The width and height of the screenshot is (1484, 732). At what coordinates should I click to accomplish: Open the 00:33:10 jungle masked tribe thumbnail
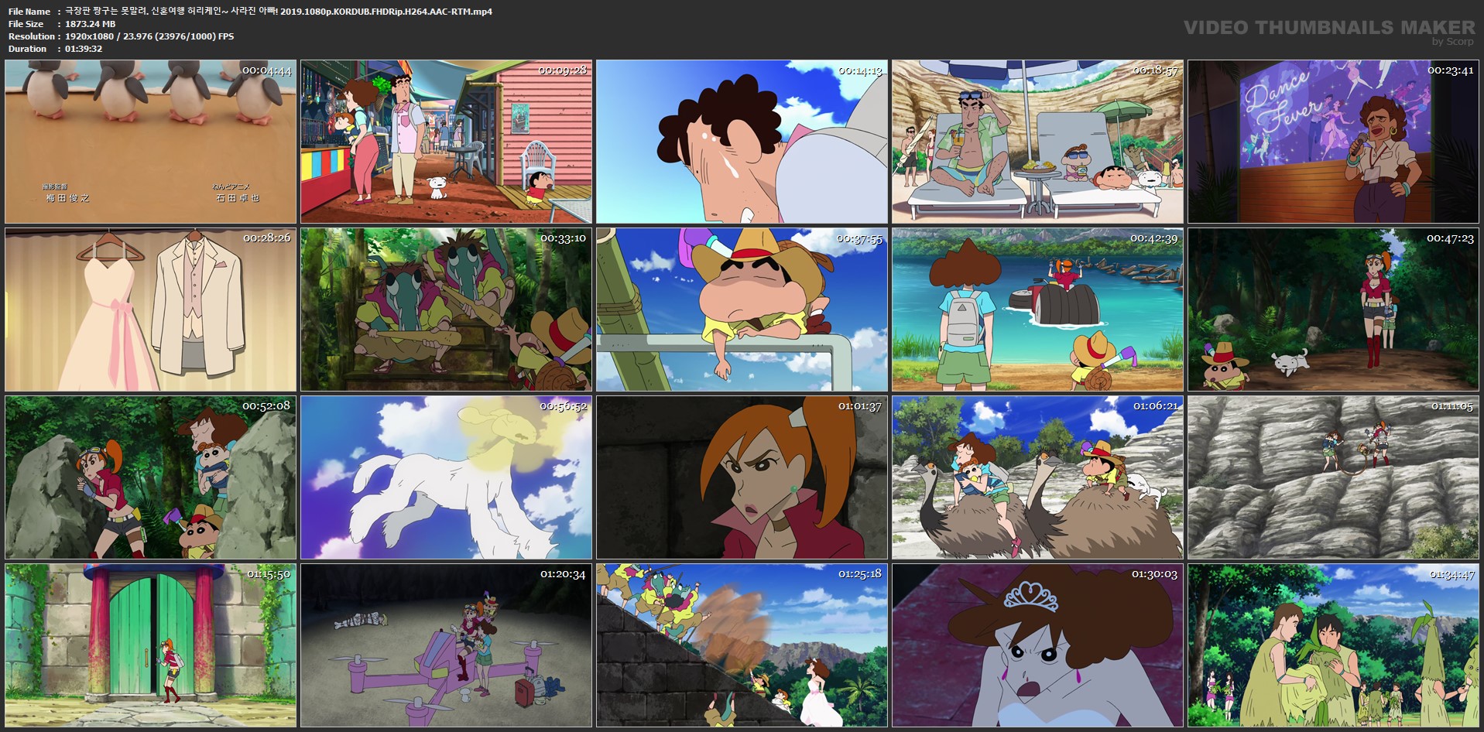point(447,310)
